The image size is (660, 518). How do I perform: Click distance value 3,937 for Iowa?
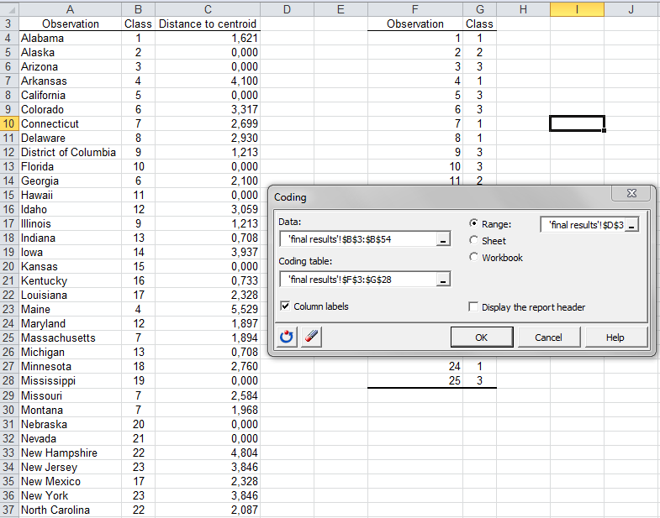[x=208, y=252]
